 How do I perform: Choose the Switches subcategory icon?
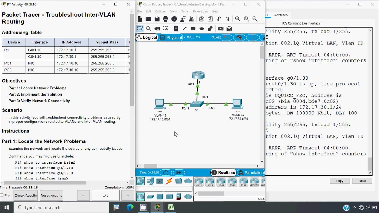click(150, 196)
